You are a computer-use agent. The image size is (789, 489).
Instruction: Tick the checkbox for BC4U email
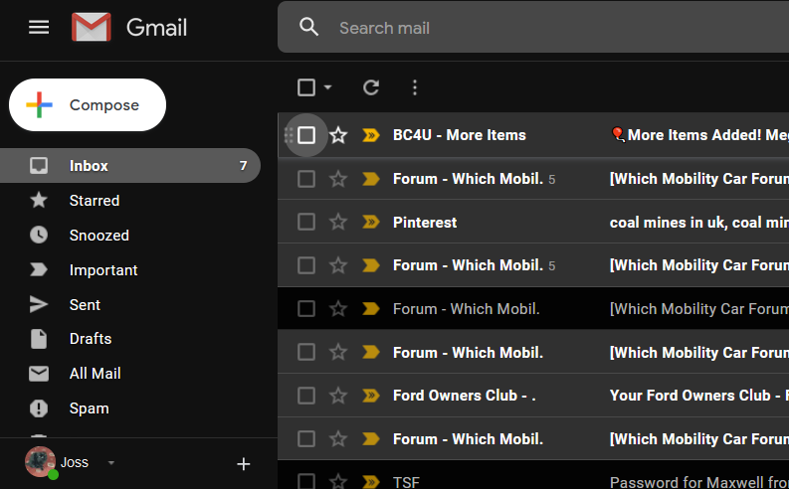[306, 135]
